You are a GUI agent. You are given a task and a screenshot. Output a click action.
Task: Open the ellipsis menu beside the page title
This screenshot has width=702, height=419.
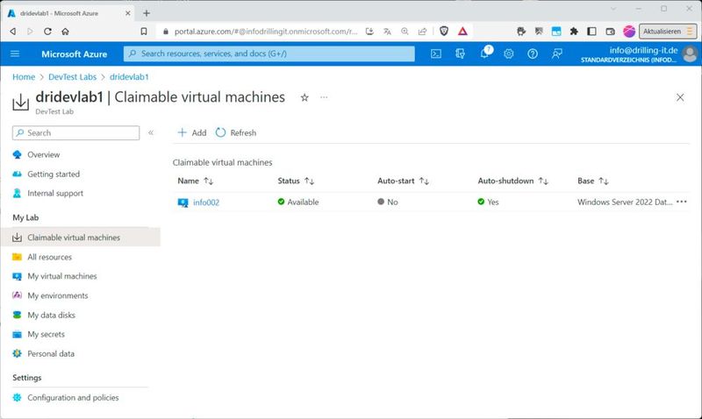coord(324,97)
